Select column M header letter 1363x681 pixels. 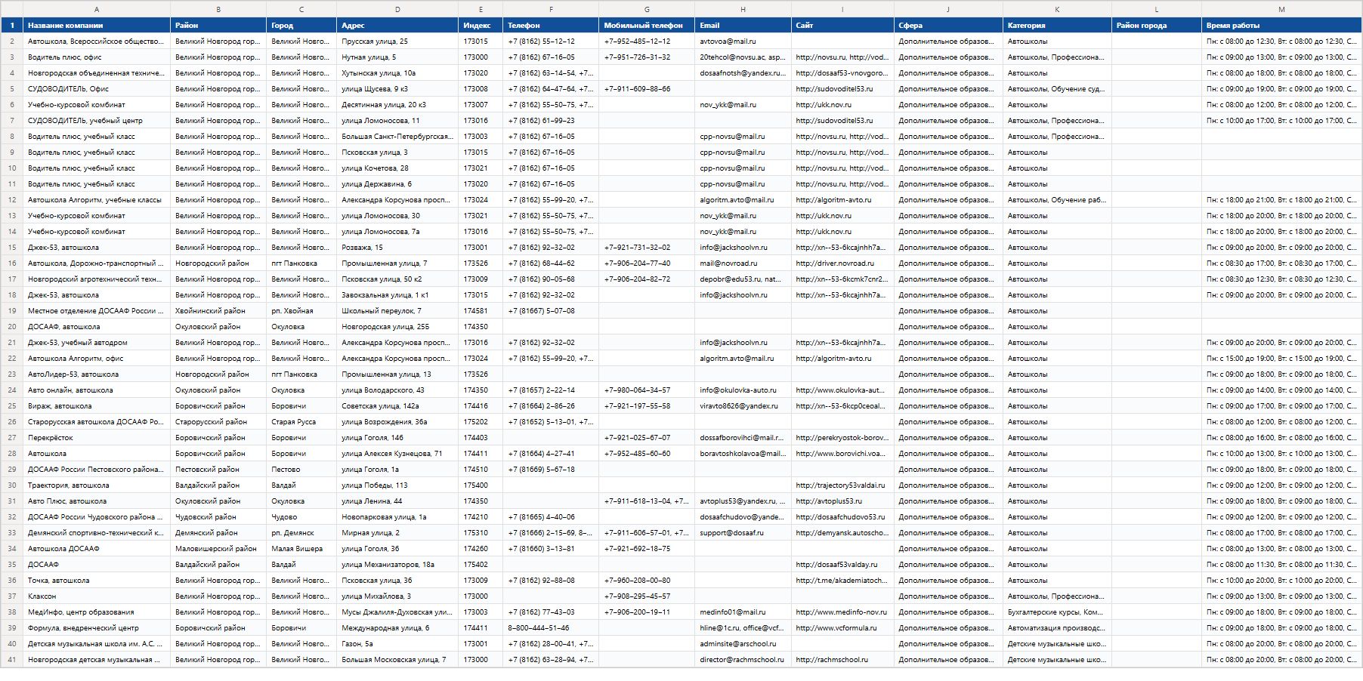pyautogui.click(x=1281, y=9)
